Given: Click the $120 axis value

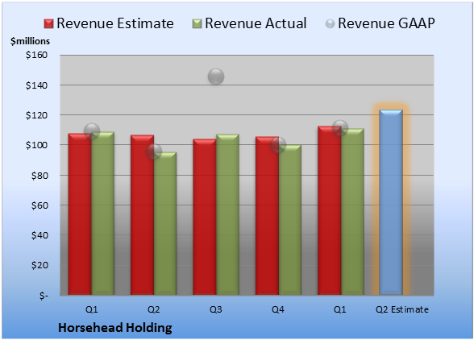Looking at the screenshot, I should (x=36, y=115).
